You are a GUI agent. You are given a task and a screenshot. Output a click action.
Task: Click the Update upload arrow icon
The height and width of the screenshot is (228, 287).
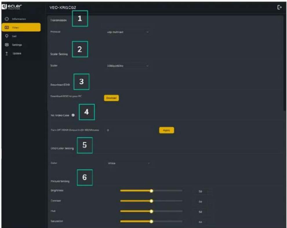tap(7, 53)
